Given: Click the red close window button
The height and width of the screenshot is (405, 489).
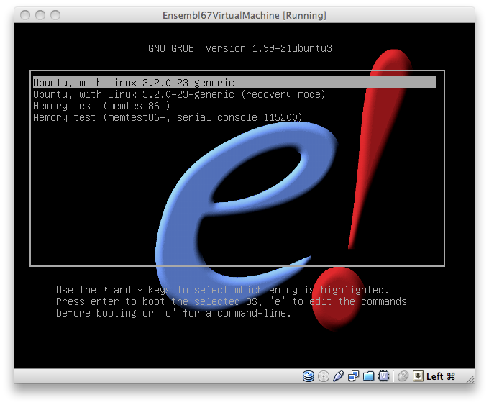Looking at the screenshot, I should 25,15.
